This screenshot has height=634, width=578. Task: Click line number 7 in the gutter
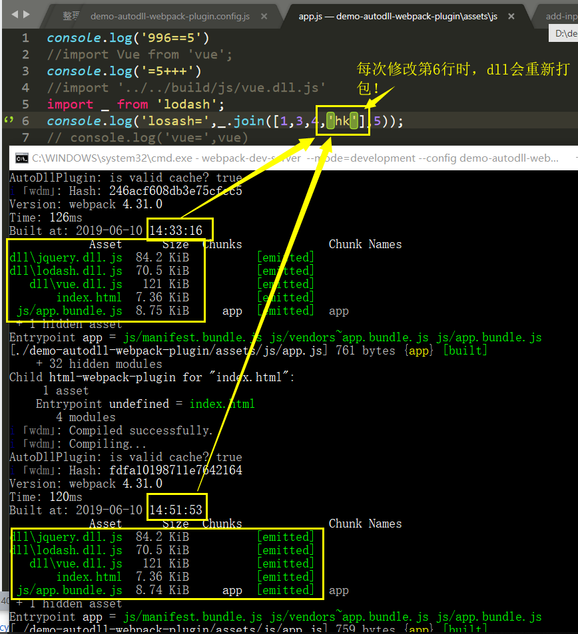pos(25,138)
